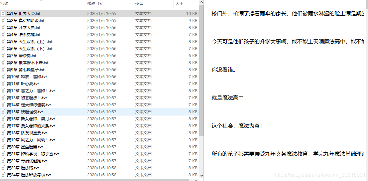Select file name 第20章 星尘魔器.txt
The height and width of the screenshot is (181, 368).
[x=25, y=147]
